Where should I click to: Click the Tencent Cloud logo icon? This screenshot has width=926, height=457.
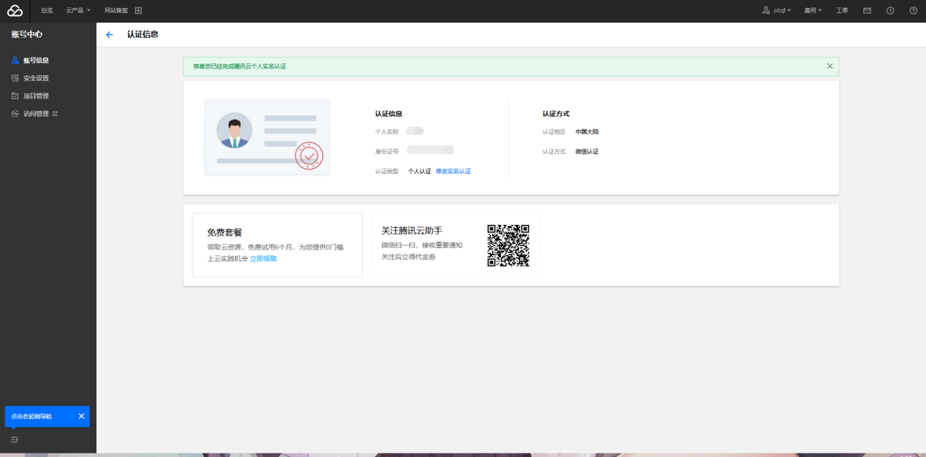(x=15, y=10)
